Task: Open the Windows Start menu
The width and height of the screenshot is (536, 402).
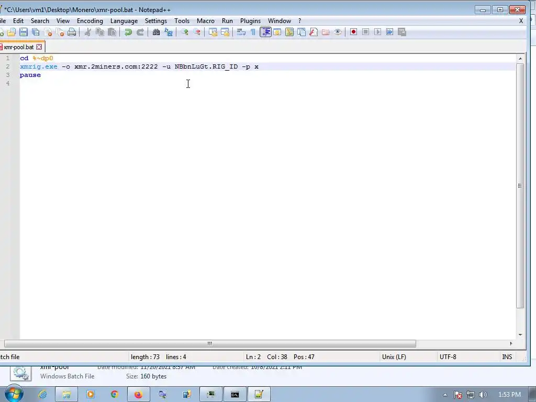Action: 14,394
